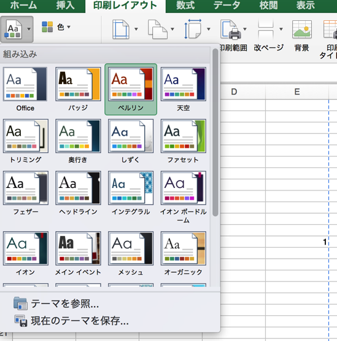Select column E header
The height and width of the screenshot is (341, 337).
[x=297, y=92]
